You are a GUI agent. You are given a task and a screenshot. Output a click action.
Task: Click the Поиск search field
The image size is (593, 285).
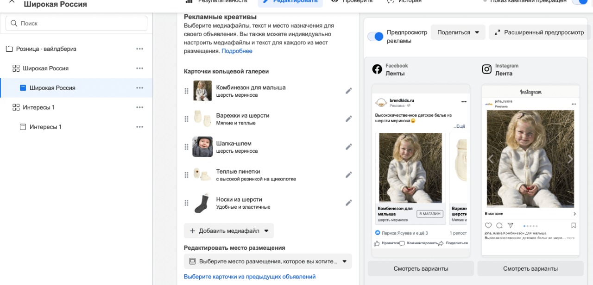[76, 23]
